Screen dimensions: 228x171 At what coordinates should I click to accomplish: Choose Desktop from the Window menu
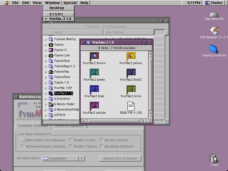coord(59,8)
